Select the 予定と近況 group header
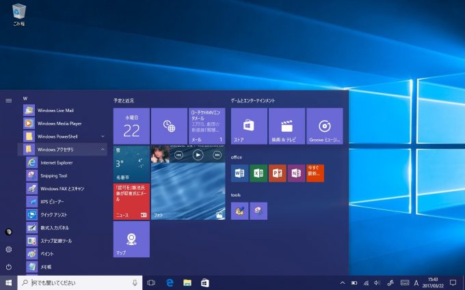Screen dimensions: 465x290 coord(124,100)
